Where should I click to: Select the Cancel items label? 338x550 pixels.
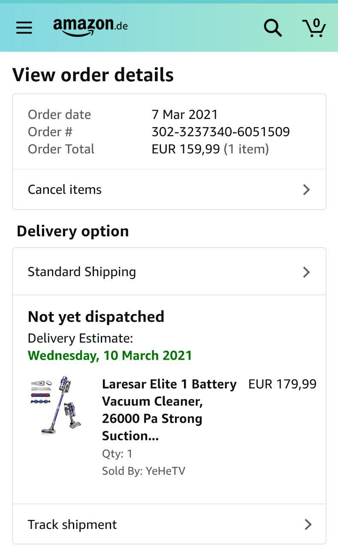[x=65, y=189]
